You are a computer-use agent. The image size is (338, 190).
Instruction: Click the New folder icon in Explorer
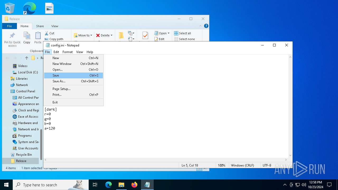121,36
